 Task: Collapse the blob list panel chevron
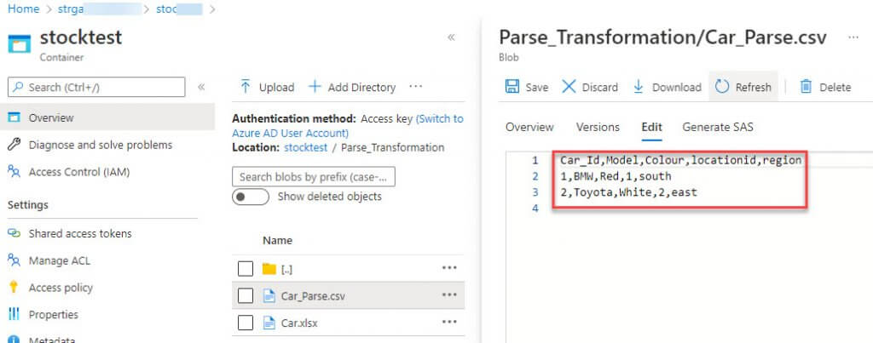[451, 37]
